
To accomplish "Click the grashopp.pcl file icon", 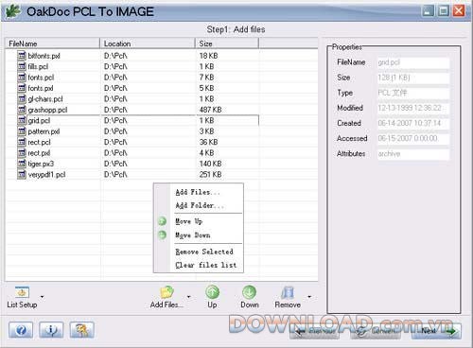I will click(22, 110).
